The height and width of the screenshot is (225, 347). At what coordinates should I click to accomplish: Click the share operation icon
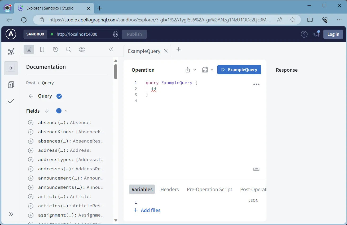click(x=188, y=70)
